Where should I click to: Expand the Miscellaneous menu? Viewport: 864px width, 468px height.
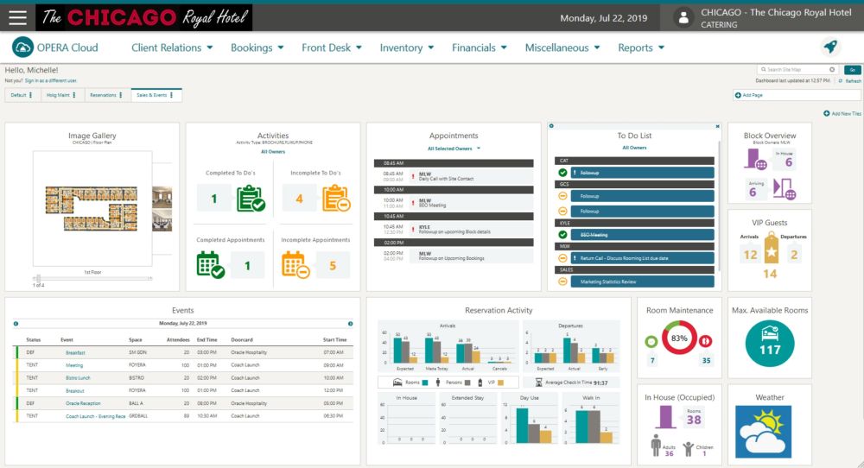562,47
